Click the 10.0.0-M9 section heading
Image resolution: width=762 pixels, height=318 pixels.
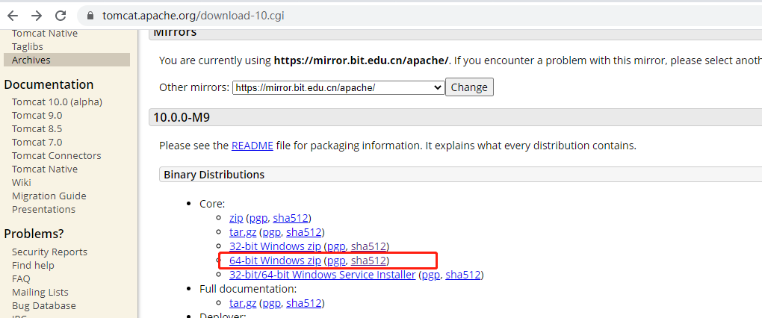point(182,117)
